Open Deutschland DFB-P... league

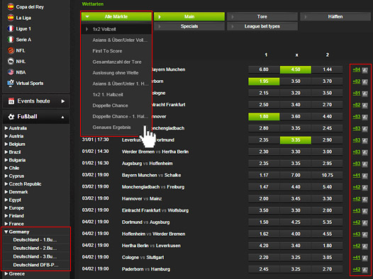(x=35, y=265)
